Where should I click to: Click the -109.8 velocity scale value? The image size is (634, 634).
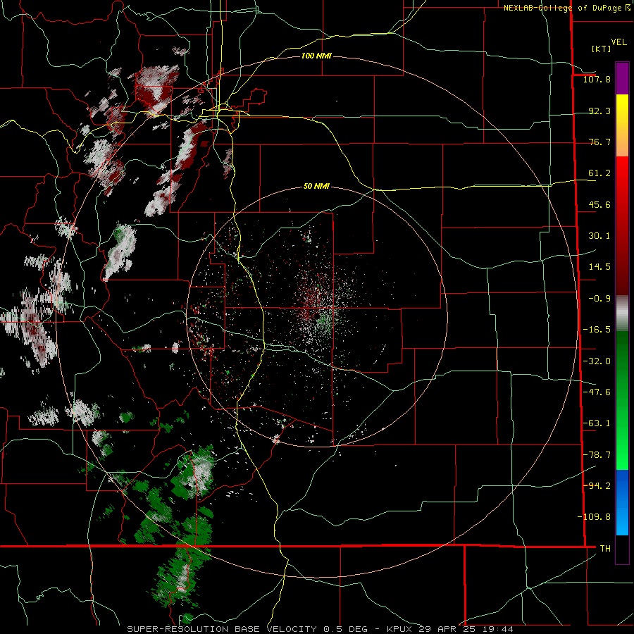coord(594,517)
